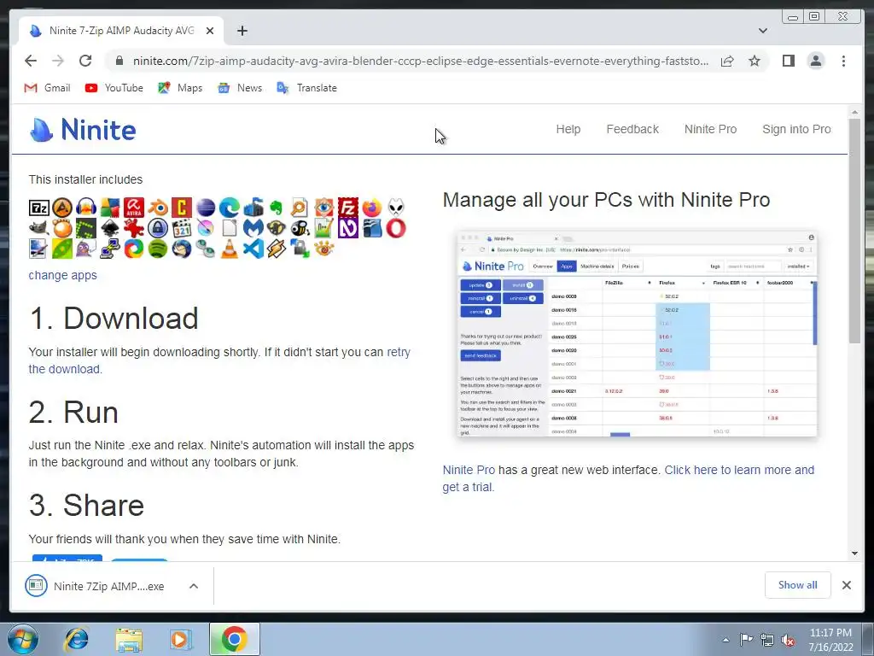
Task: Click the 7-Zip app icon
Action: pyautogui.click(x=39, y=208)
